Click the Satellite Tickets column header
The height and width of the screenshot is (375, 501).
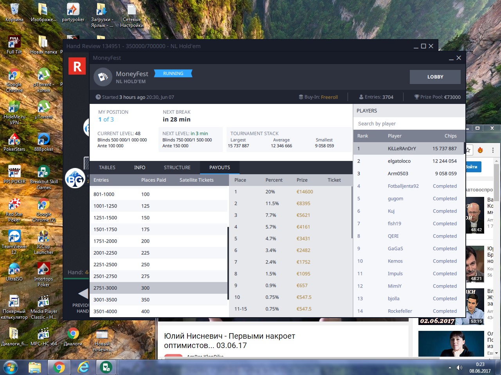point(196,180)
